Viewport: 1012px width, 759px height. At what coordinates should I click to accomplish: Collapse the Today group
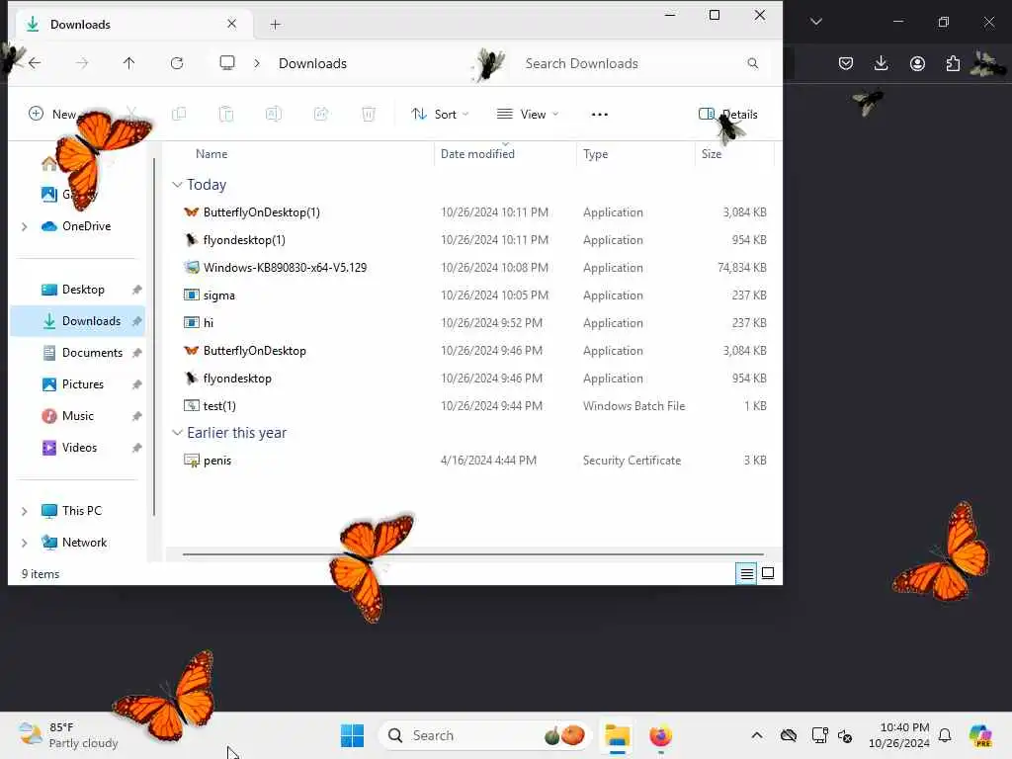tap(178, 185)
